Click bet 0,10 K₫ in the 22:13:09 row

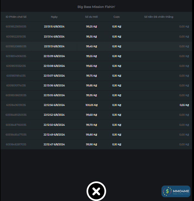pyautogui.click(x=117, y=56)
